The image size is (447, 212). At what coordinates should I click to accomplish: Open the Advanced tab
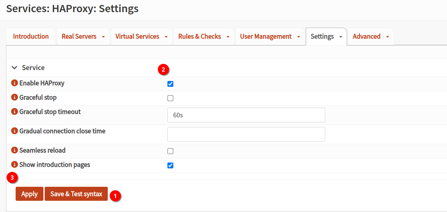[x=366, y=36]
